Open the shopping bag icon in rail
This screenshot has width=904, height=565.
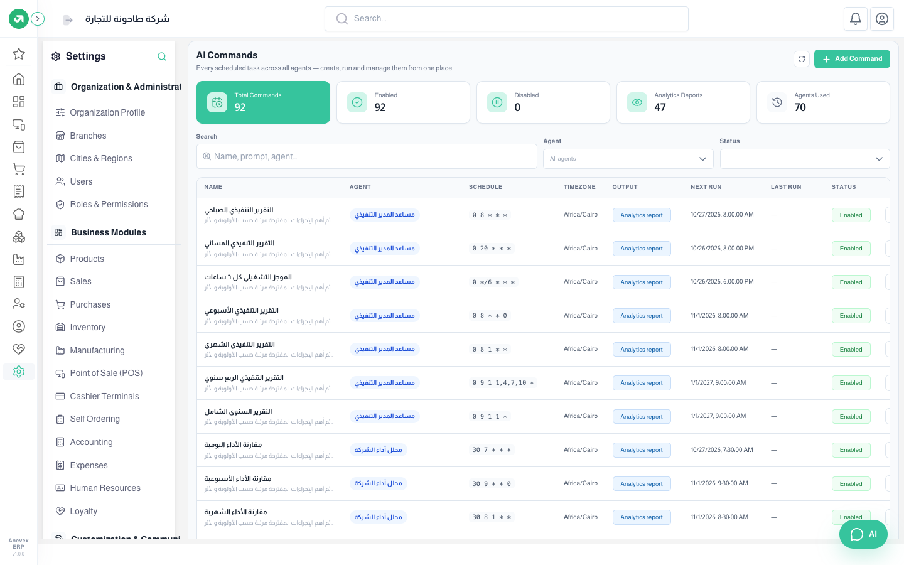click(x=19, y=147)
